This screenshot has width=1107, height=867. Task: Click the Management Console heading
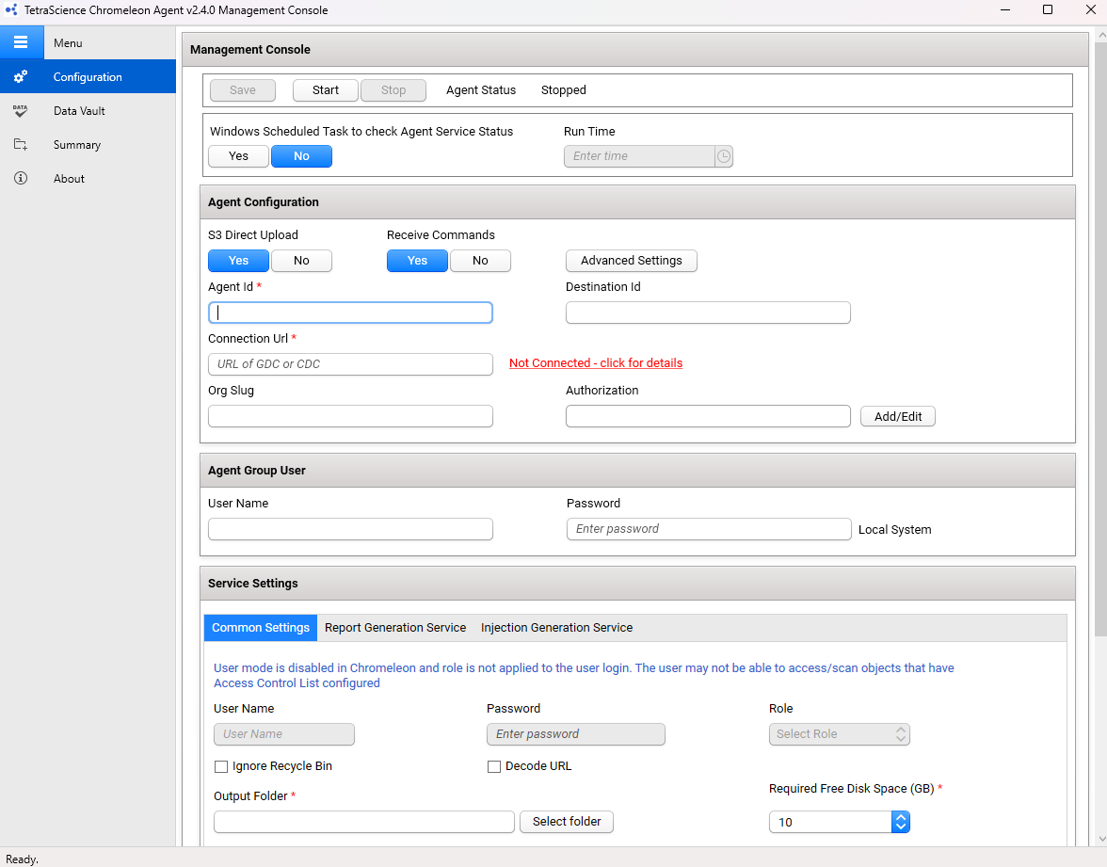coord(250,49)
